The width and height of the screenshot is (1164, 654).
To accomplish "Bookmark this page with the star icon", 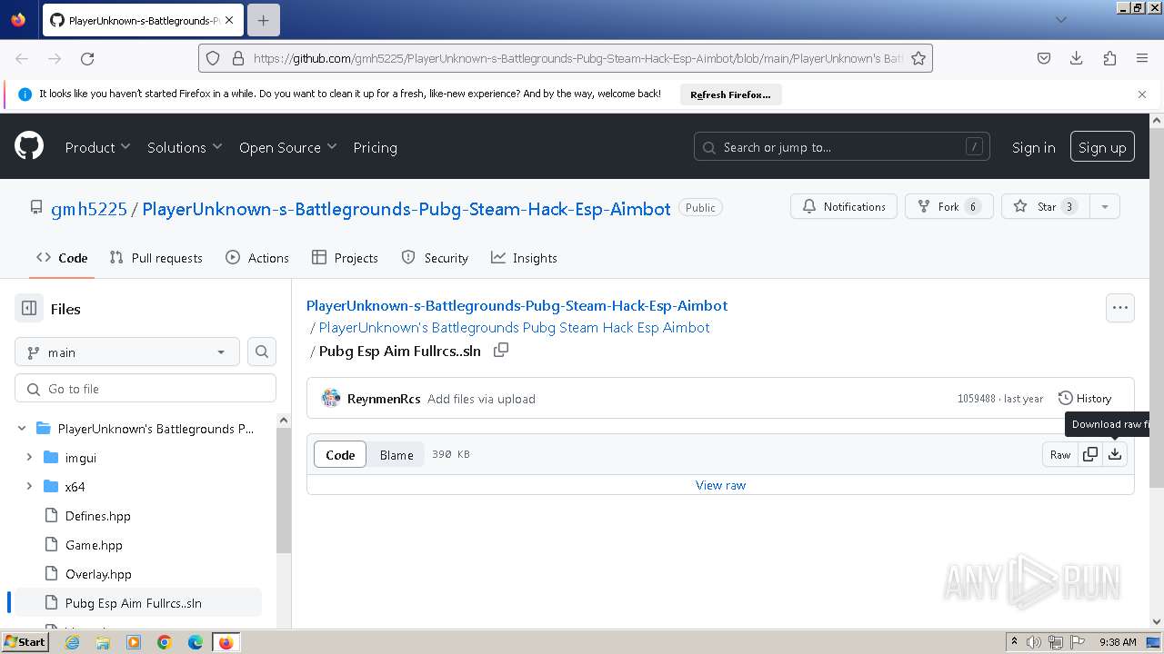I will (x=918, y=58).
